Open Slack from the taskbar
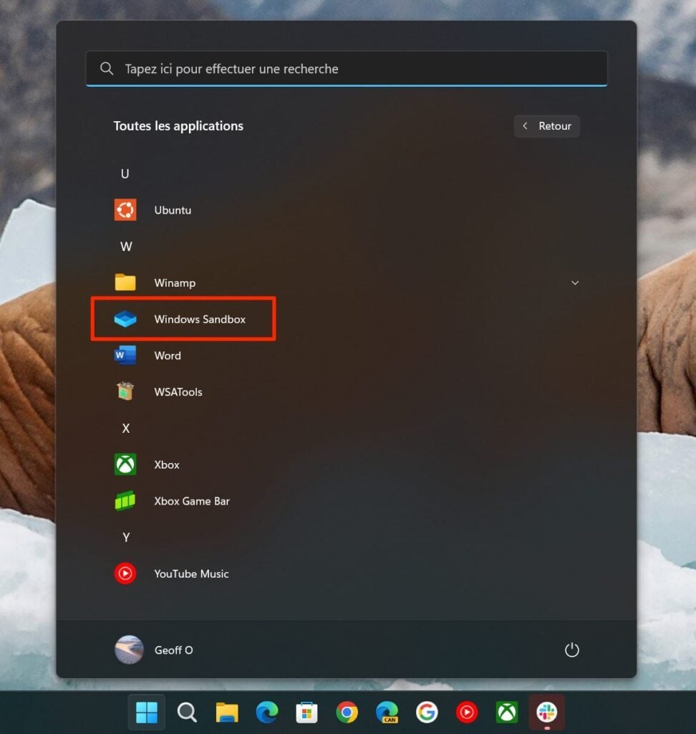This screenshot has height=734, width=696. [547, 712]
